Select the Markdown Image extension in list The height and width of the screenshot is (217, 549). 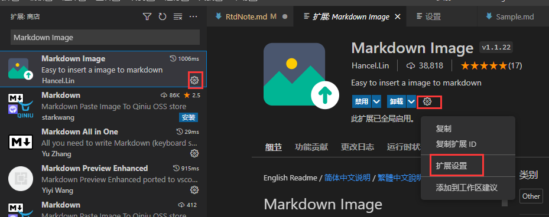[x=103, y=69]
